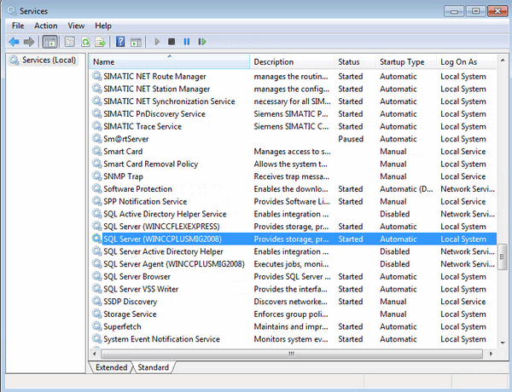Click the gear icon beside Sm@rtServer
Viewport: 512px width, 392px height.
[96, 139]
